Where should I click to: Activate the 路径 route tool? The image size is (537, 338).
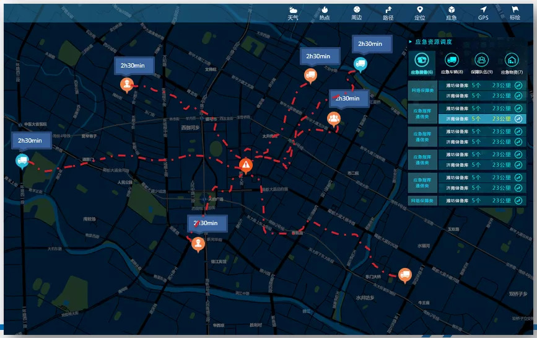coord(388,12)
